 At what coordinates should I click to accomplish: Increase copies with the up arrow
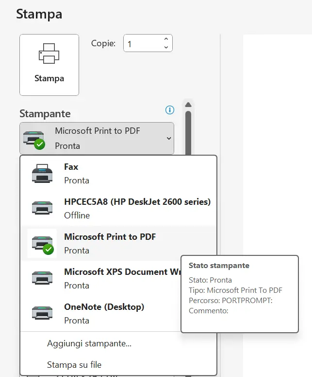(x=166, y=39)
